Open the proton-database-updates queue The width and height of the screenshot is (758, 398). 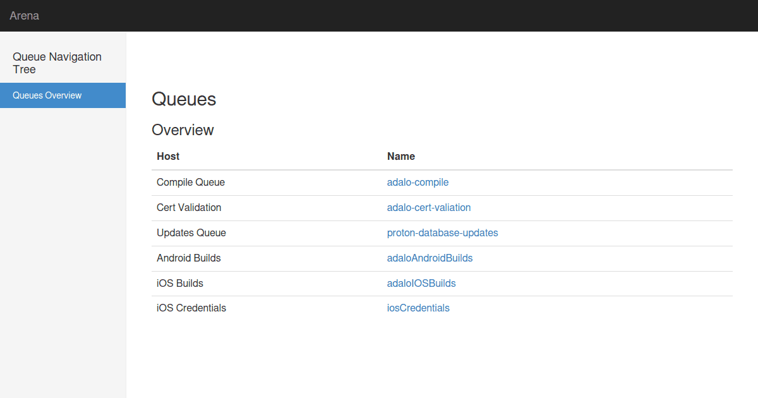[442, 232]
